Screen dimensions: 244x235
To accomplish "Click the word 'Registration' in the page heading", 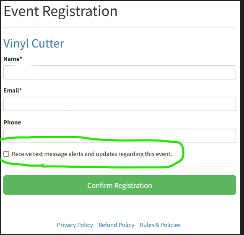I will tap(80, 12).
